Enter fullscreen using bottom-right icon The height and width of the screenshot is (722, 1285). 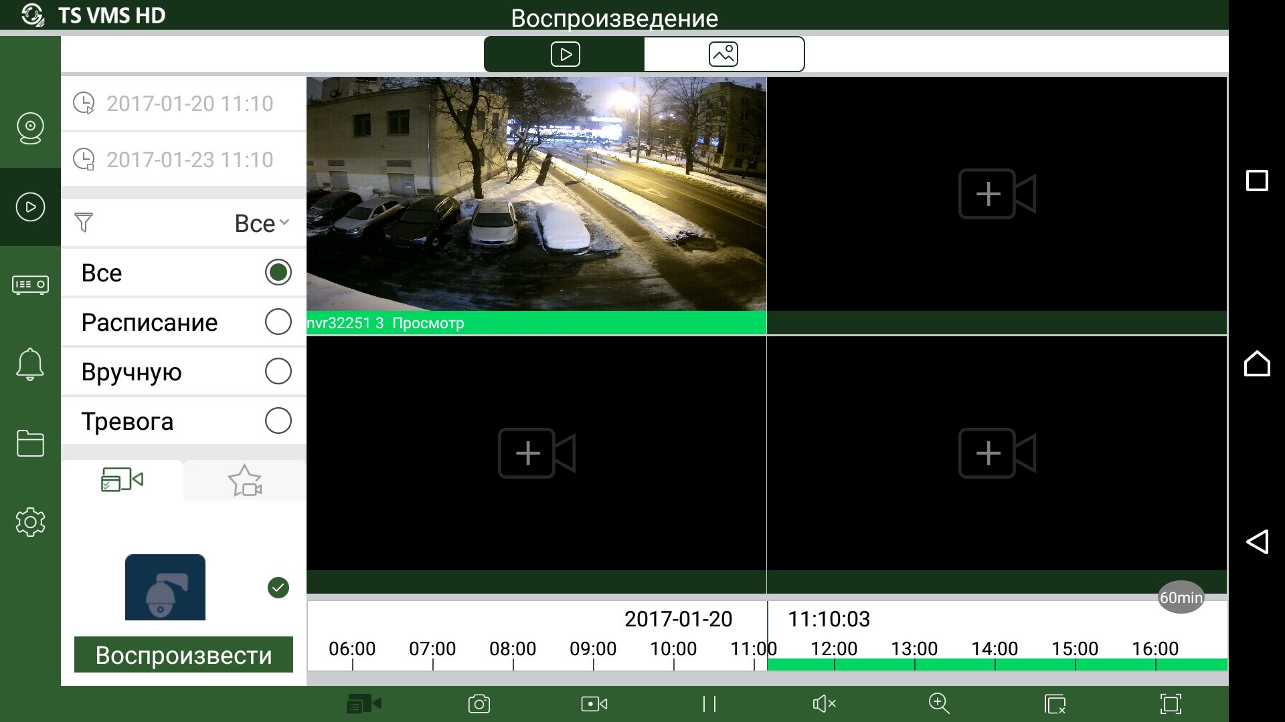[x=1171, y=703]
